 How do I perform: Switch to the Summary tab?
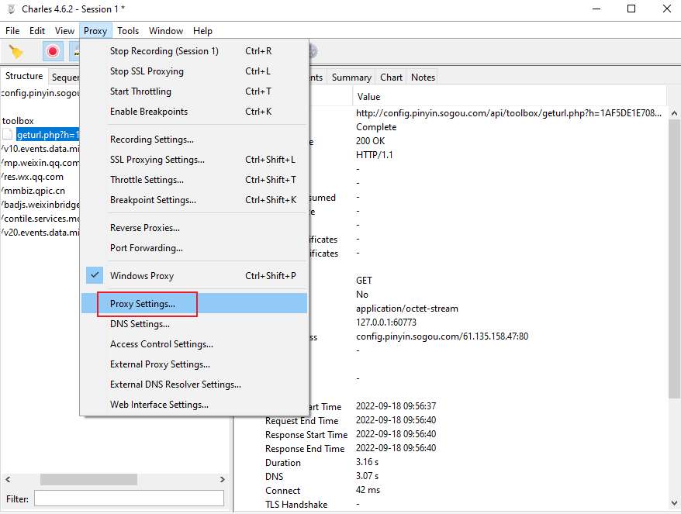(351, 78)
